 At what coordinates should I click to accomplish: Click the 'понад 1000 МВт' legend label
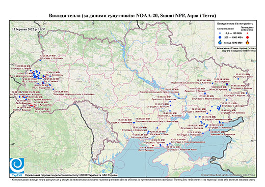233,42
